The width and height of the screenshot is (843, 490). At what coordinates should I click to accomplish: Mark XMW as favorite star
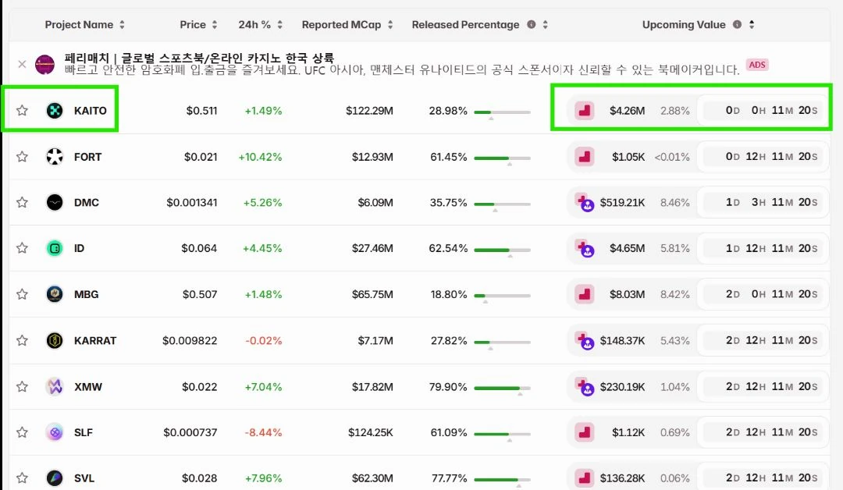pyautogui.click(x=22, y=387)
